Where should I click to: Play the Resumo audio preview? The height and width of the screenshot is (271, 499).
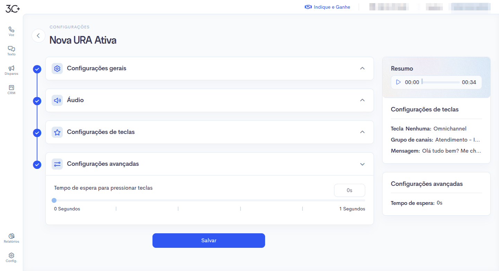coord(399,82)
